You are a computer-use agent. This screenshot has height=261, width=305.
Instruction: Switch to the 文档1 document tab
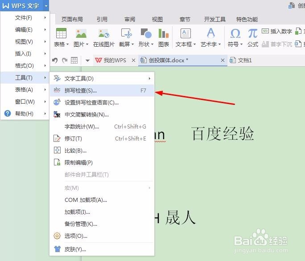241,60
